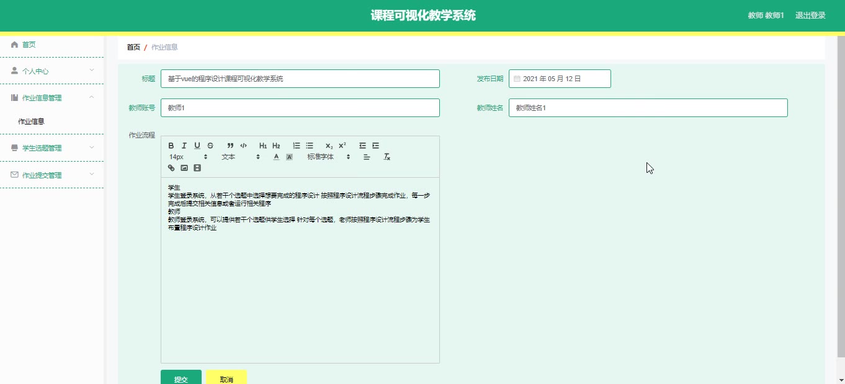845x384 pixels.
Task: Click 退出登录 to log out
Action: tap(809, 15)
